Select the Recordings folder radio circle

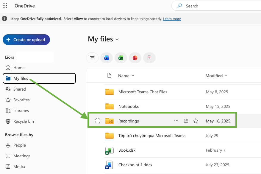click(x=98, y=121)
